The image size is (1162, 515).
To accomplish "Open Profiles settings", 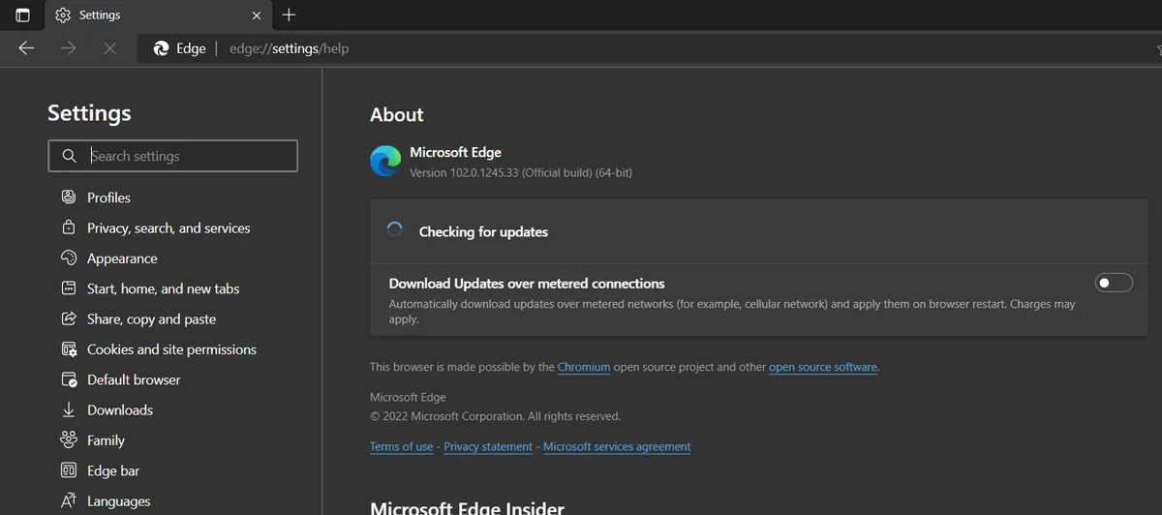I will tap(108, 197).
